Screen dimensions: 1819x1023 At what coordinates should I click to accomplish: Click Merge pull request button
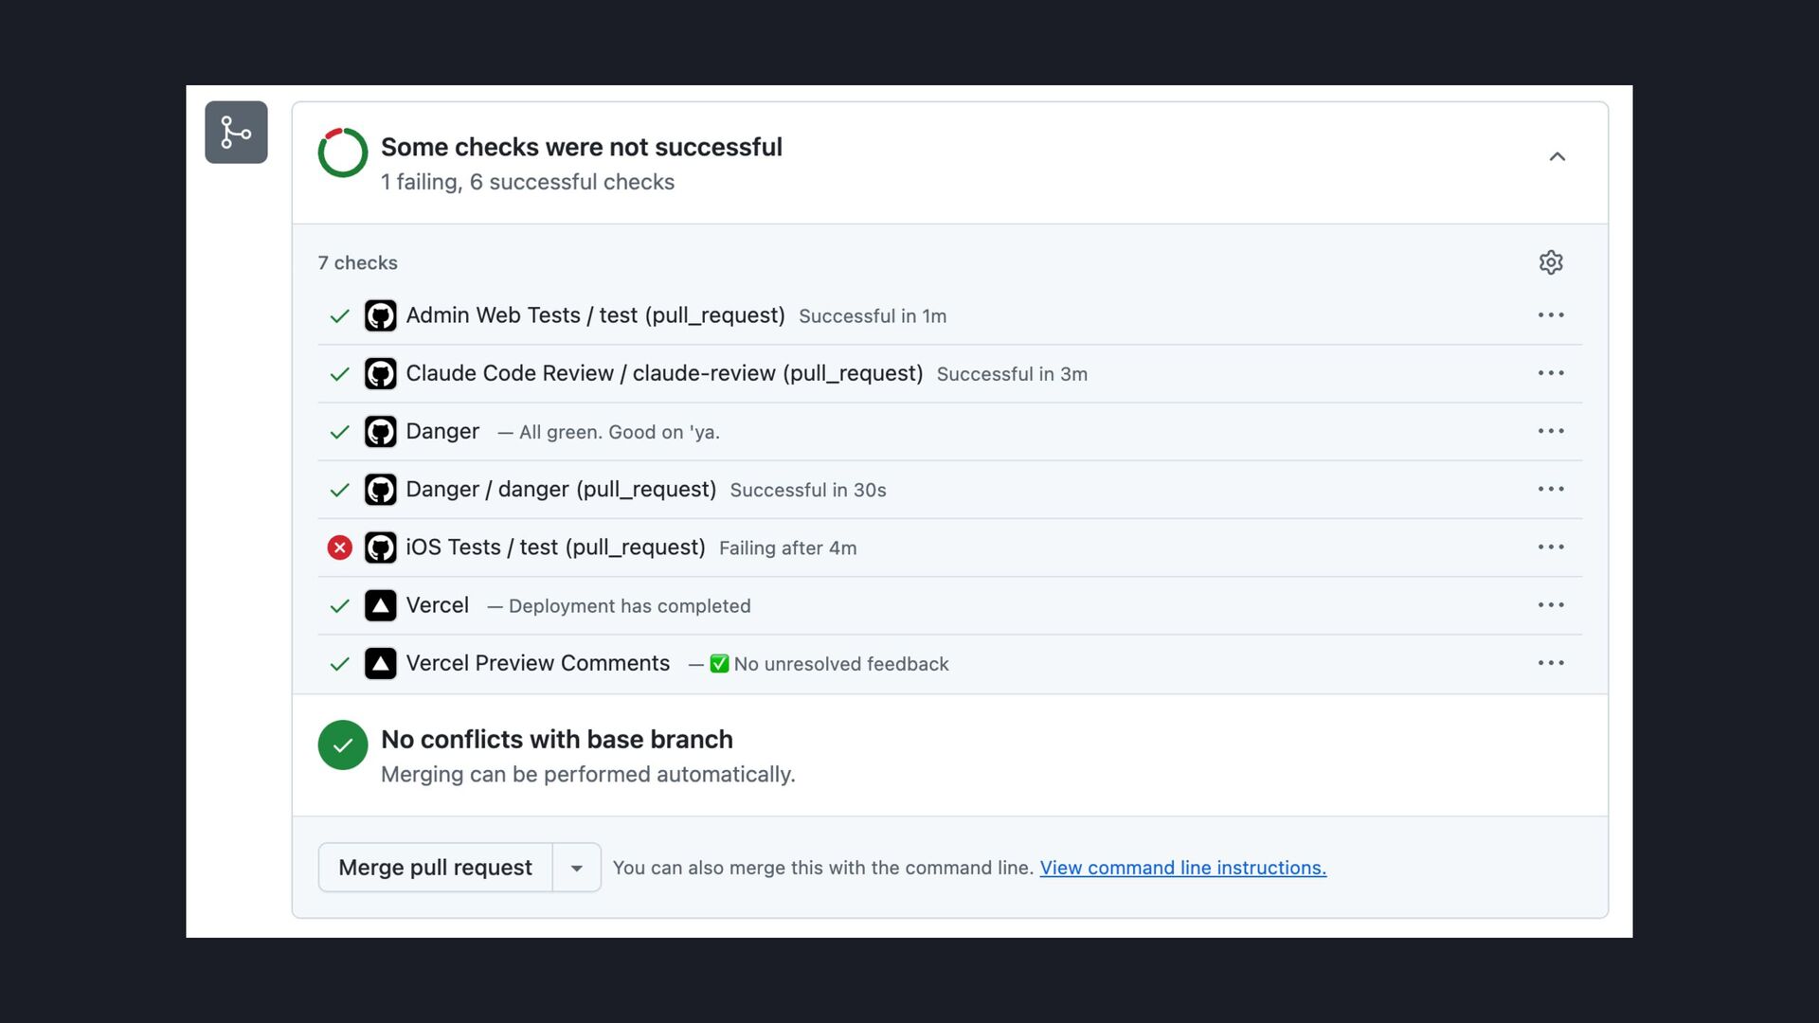436,868
